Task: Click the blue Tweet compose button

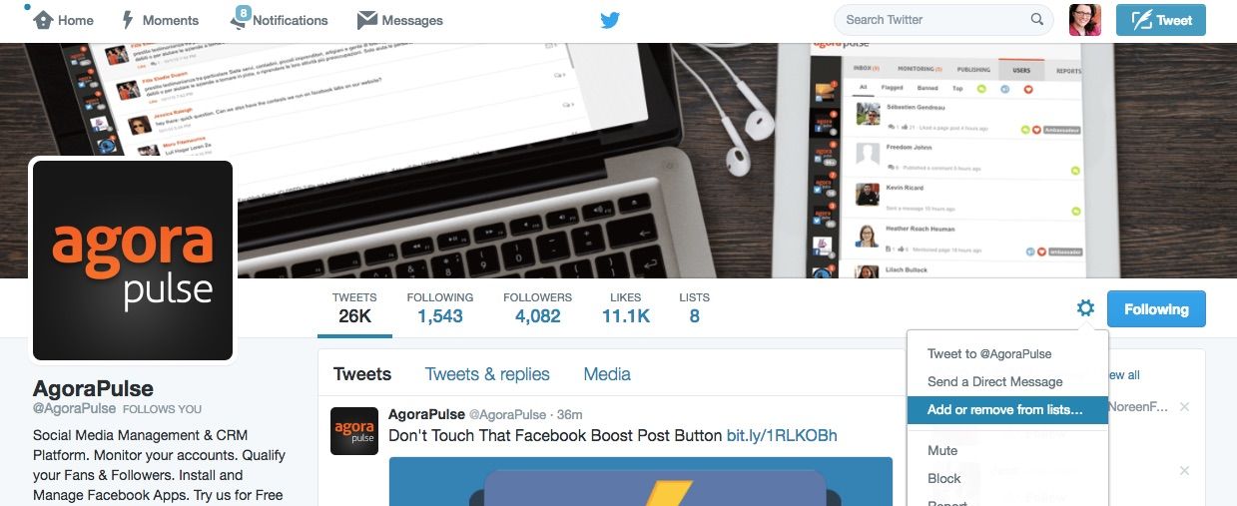Action: (x=1161, y=20)
